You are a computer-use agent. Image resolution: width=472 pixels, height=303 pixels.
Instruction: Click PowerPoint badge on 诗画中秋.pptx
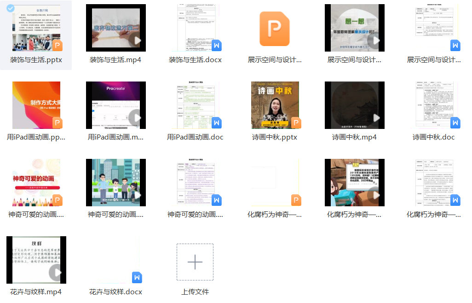coord(296,122)
